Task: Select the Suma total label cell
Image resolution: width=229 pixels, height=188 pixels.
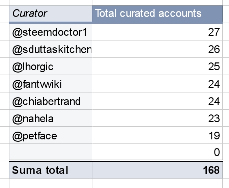Action: 51,170
